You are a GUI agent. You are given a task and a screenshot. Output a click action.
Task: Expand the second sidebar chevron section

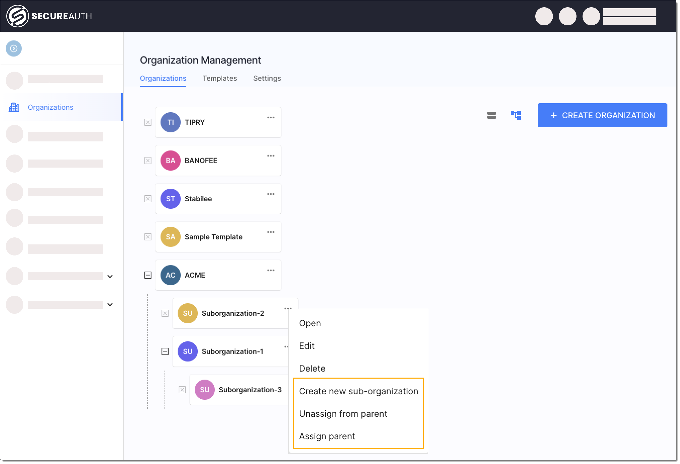tap(110, 305)
